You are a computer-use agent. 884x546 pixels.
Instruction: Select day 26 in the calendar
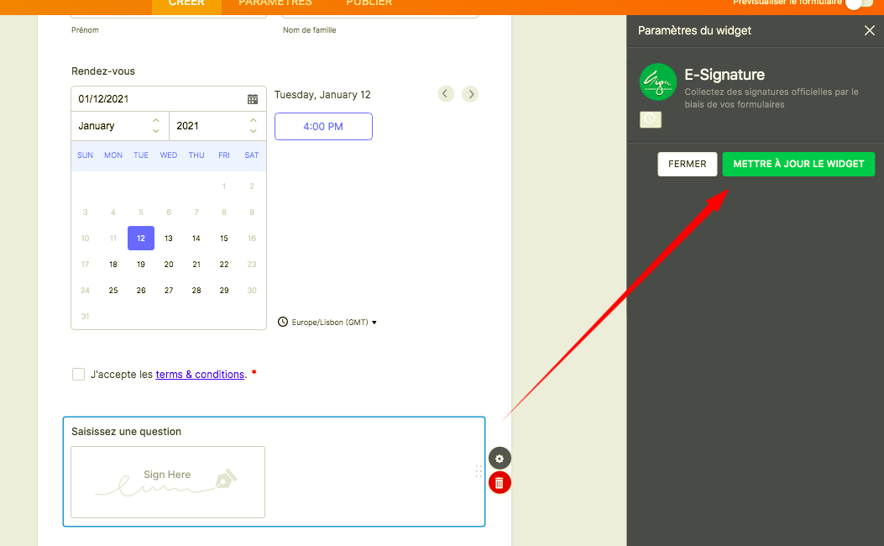[141, 290]
